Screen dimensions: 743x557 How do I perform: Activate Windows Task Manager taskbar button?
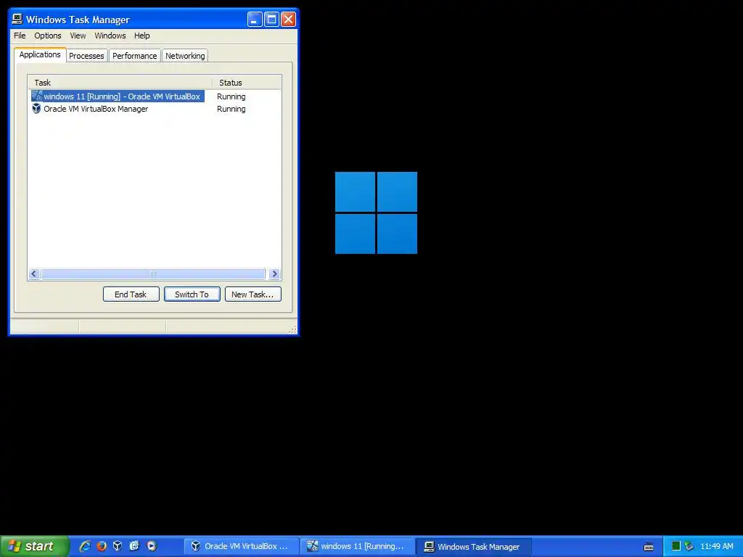click(474, 547)
